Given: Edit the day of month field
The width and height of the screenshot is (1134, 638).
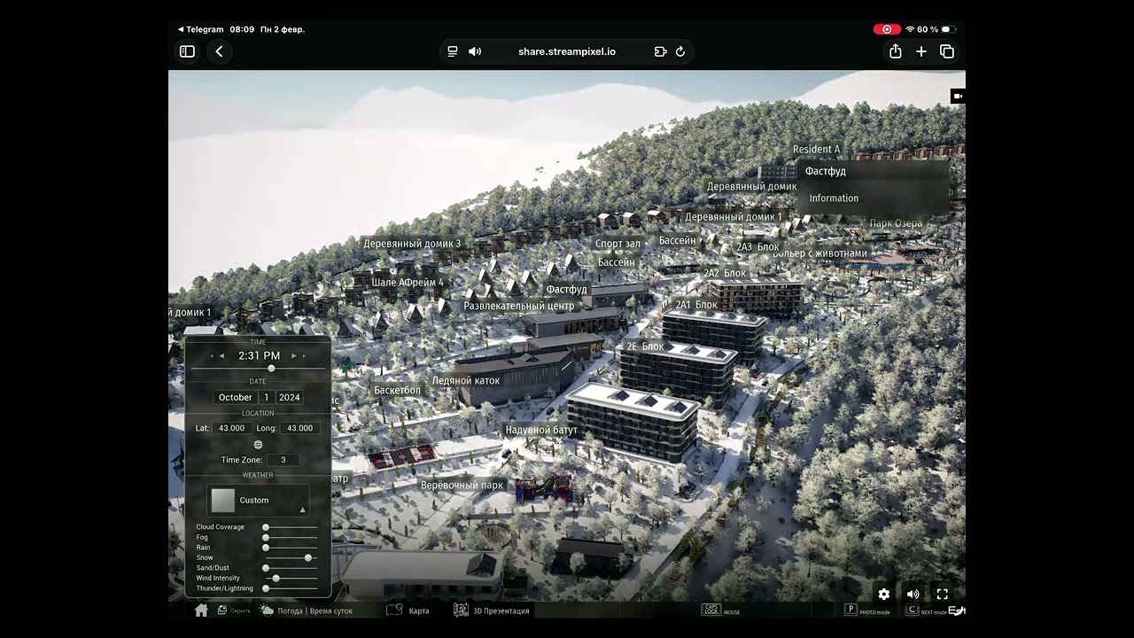Looking at the screenshot, I should 266,398.
